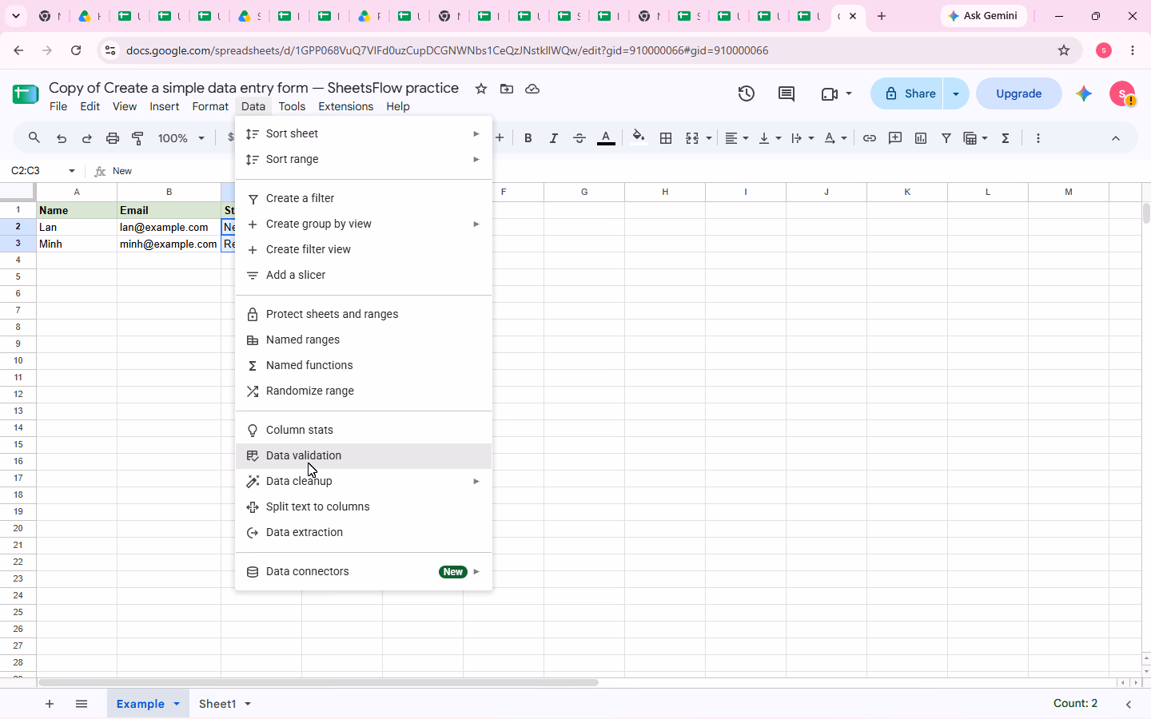1151x719 pixels.
Task: Star the spreadsheet title
Action: pyautogui.click(x=481, y=89)
